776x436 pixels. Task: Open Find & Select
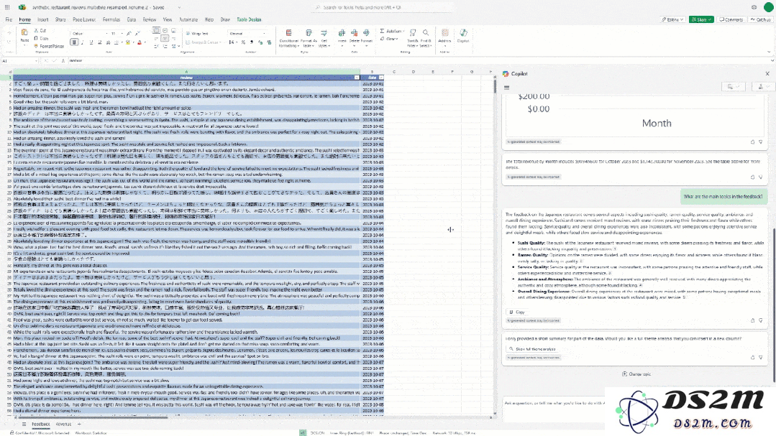coord(425,38)
